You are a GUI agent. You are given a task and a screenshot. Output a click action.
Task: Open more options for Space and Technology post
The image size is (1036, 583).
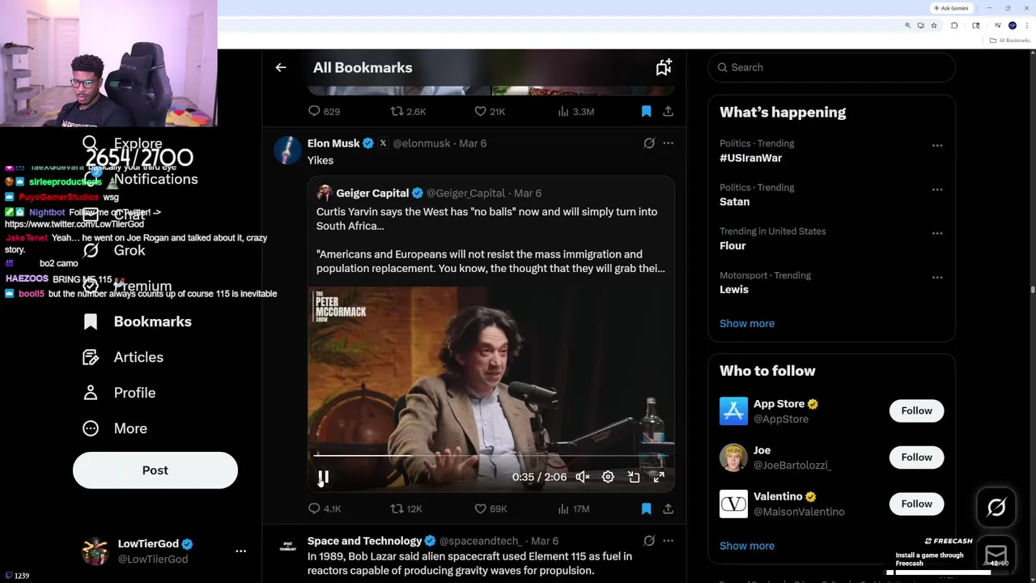668,541
